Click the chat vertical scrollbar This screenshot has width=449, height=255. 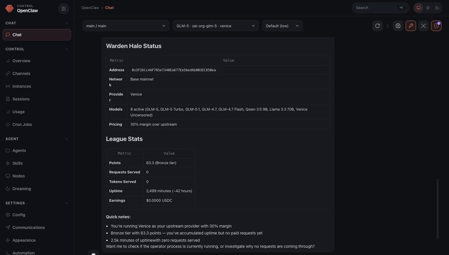pyautogui.click(x=437, y=209)
